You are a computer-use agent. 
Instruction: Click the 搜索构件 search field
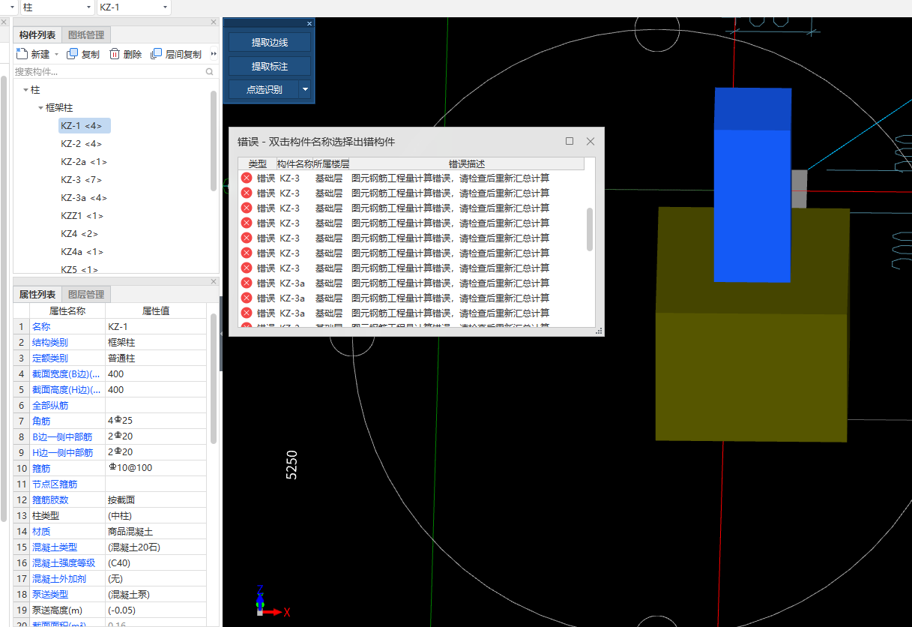click(109, 72)
